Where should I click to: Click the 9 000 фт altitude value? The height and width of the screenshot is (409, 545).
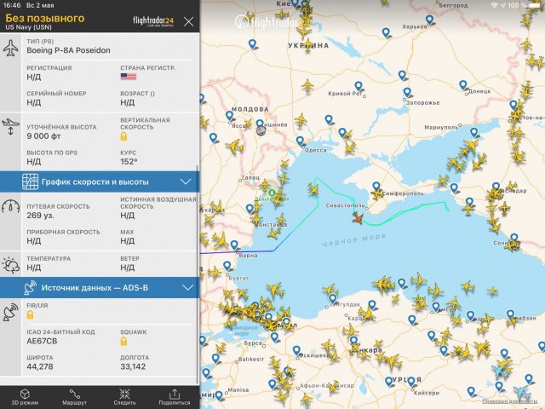43,136
